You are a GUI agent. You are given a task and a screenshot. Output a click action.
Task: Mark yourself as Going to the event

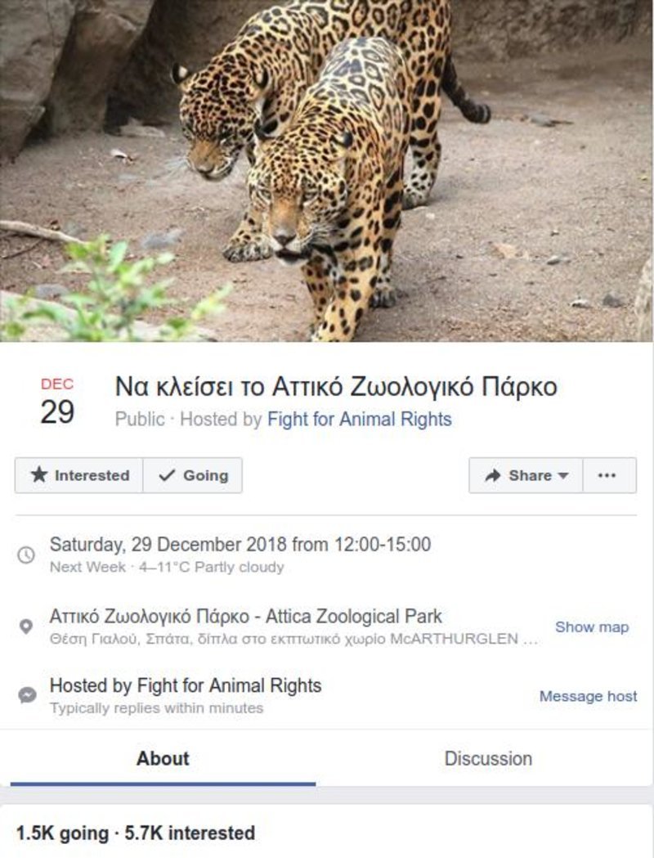click(193, 475)
